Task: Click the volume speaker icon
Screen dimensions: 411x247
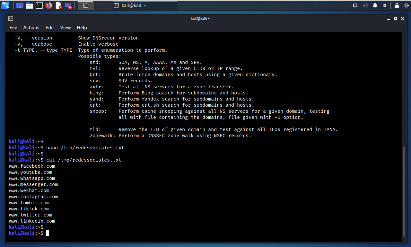Action: pos(365,5)
